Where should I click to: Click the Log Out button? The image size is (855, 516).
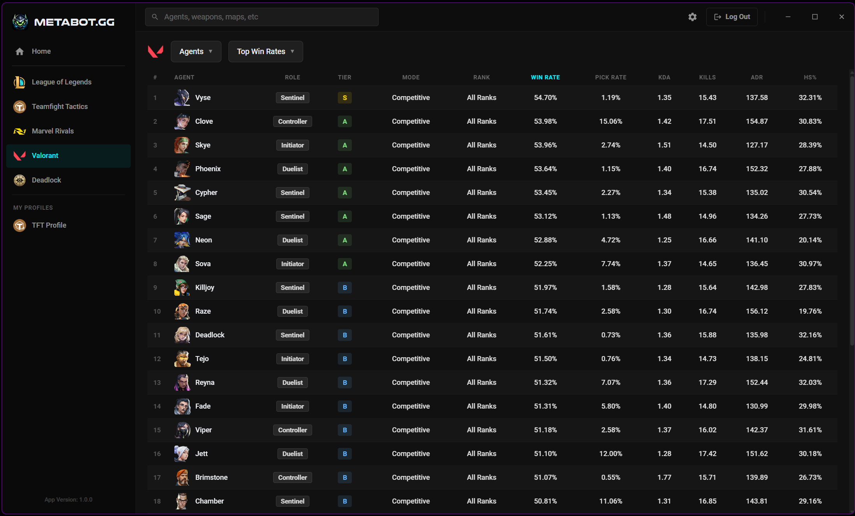click(732, 17)
